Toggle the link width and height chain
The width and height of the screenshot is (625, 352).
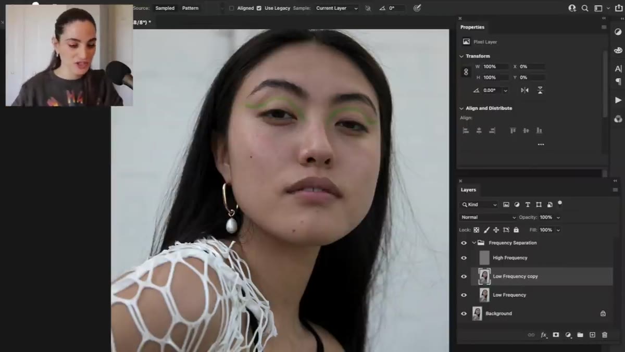466,72
